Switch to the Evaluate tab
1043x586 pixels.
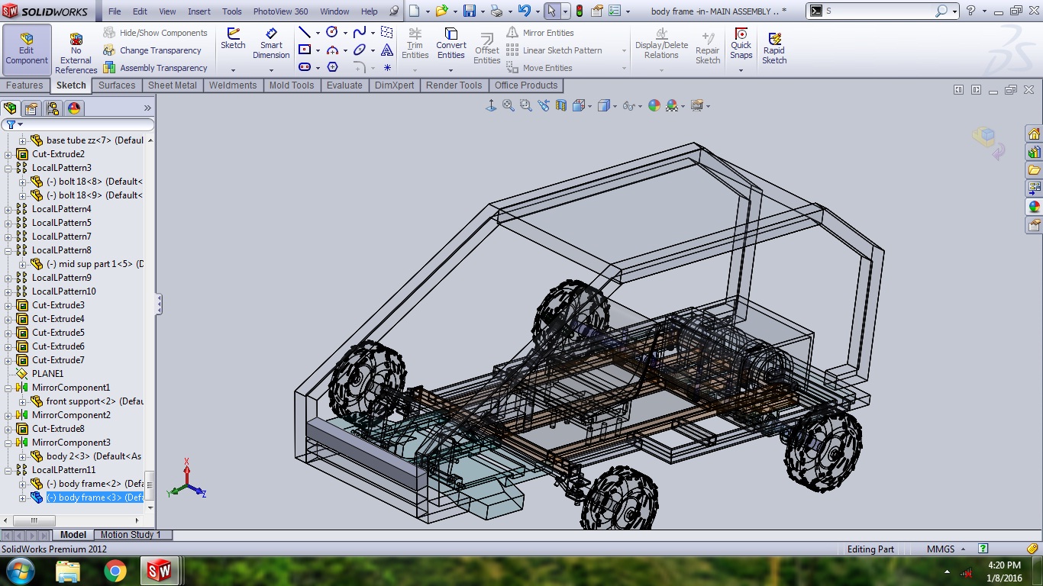click(344, 85)
